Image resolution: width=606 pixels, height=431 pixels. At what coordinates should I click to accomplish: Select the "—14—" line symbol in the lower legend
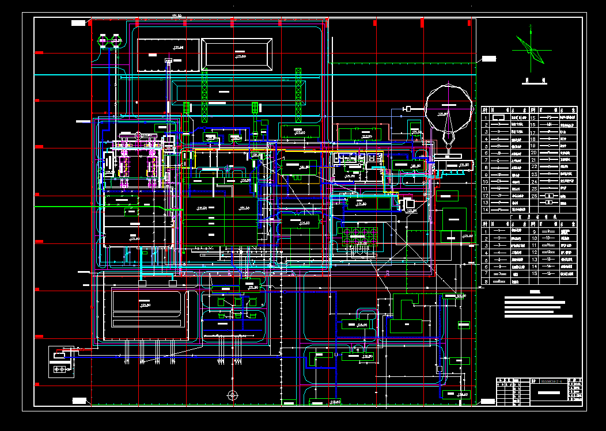tap(548, 266)
